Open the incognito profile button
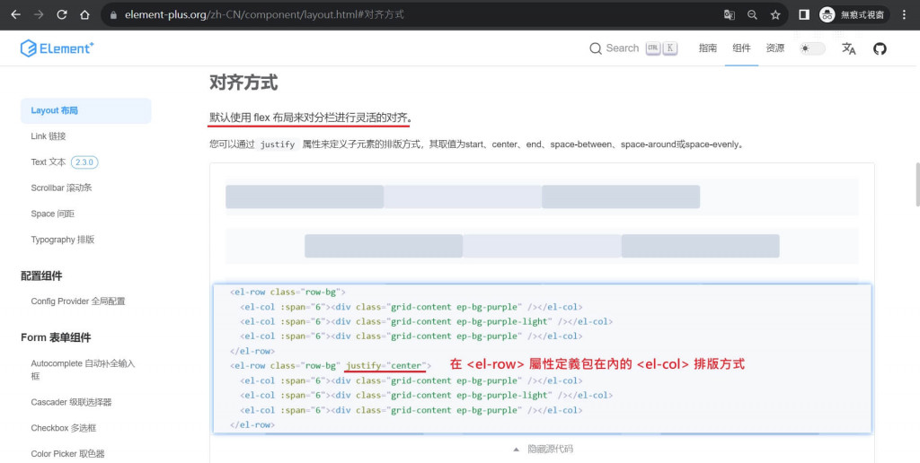920x463 pixels. [854, 14]
